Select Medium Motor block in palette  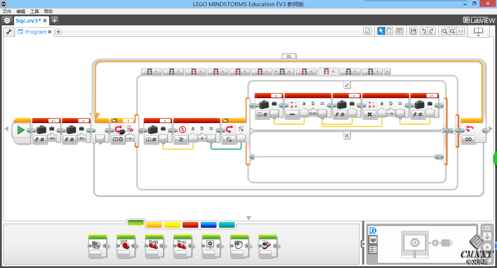tap(98, 246)
